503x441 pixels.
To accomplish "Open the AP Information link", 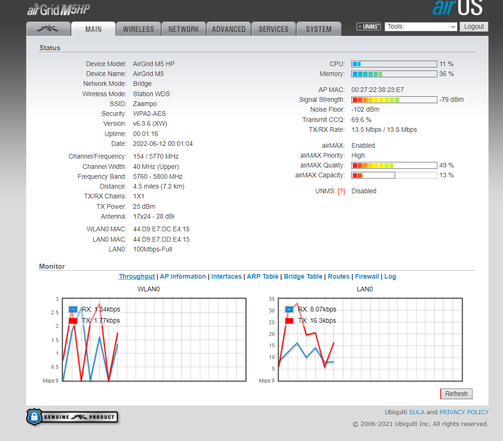I will coord(183,276).
